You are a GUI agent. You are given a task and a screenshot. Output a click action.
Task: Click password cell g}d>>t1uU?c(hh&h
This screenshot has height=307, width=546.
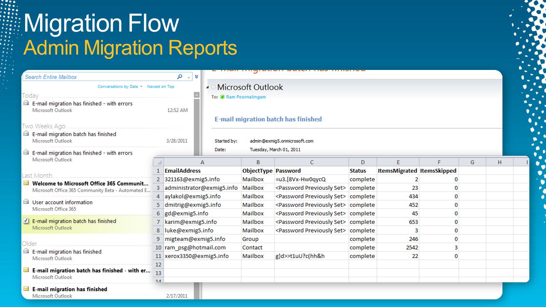[312, 256]
